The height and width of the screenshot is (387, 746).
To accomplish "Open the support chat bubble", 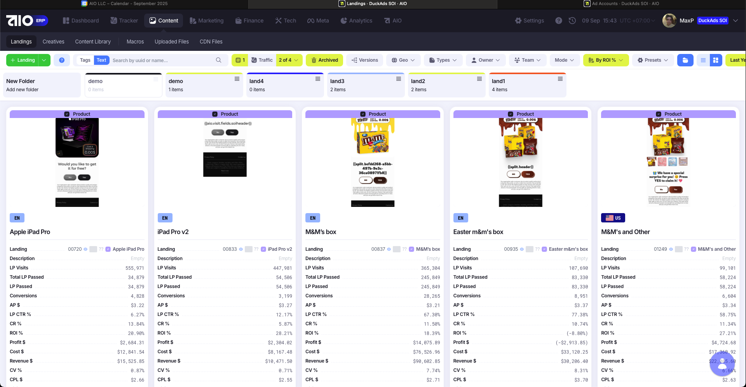I will tap(722, 364).
